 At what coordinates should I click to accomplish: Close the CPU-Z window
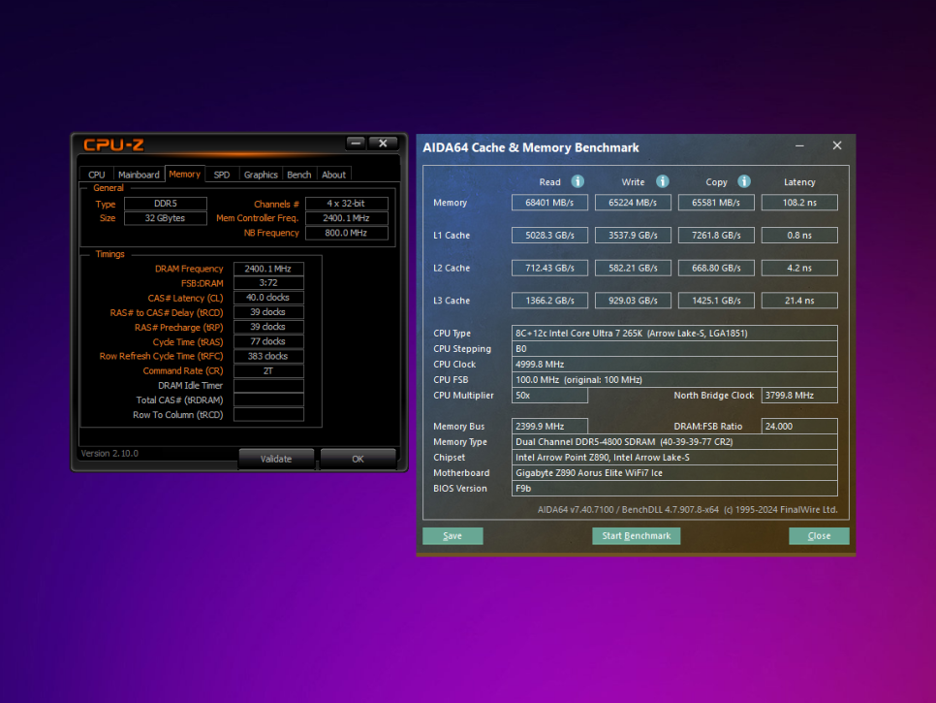coord(384,144)
